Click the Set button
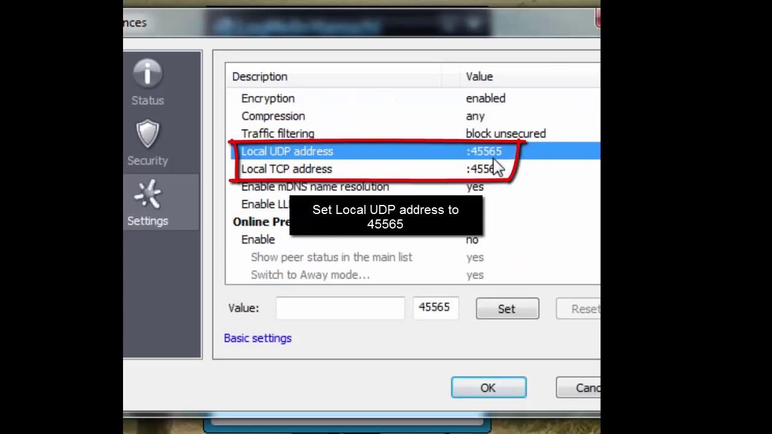 pos(507,309)
